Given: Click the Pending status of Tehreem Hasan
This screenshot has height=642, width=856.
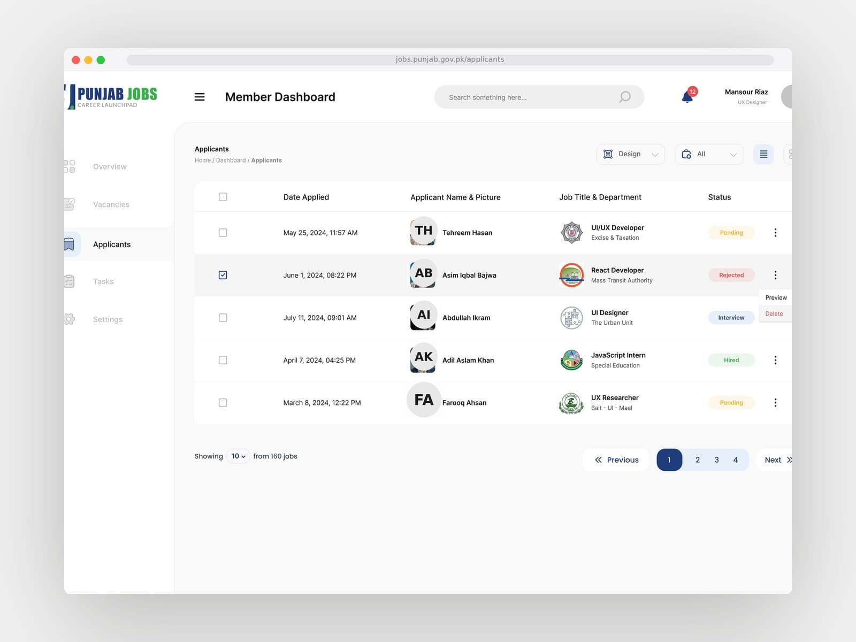Looking at the screenshot, I should pyautogui.click(x=731, y=233).
